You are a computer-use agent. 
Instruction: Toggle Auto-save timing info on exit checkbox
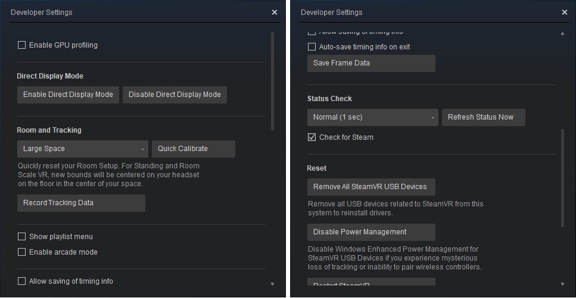pos(312,47)
